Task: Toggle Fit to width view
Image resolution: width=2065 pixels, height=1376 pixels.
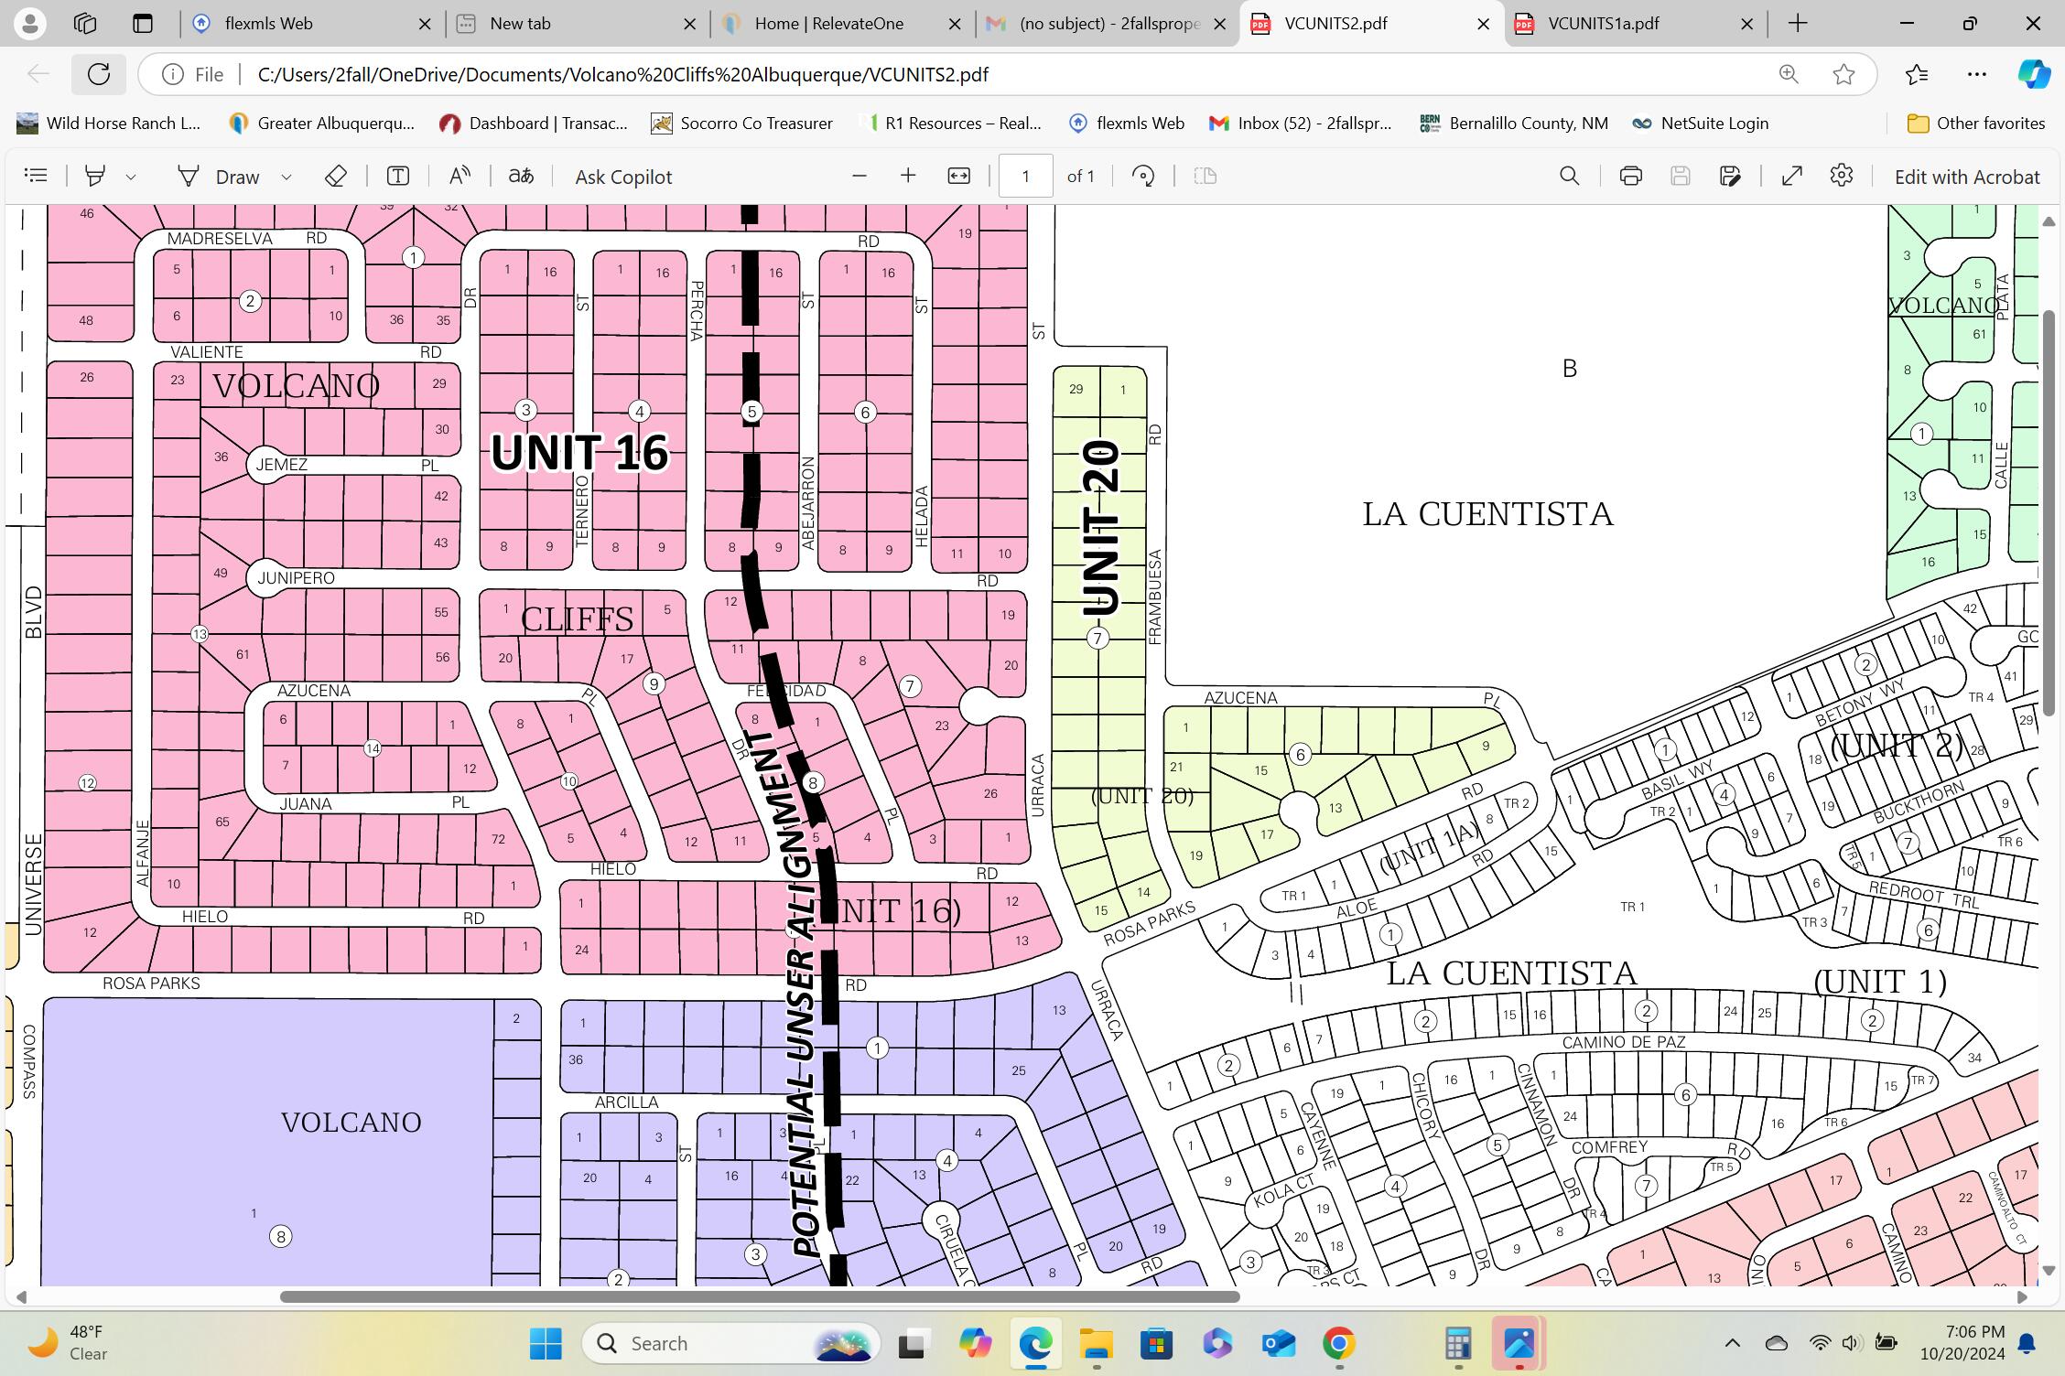Action: pyautogui.click(x=958, y=176)
